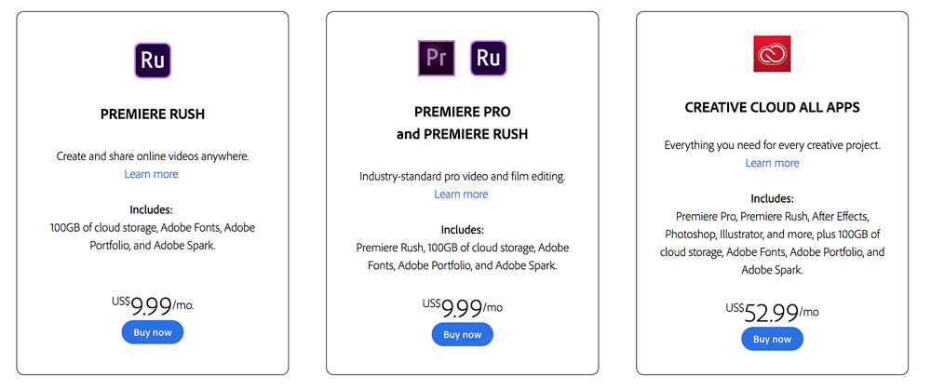Screen dimensions: 931x390
Task: Click the US$9.99/mo price under Premiere Pro plan
Action: tap(462, 306)
